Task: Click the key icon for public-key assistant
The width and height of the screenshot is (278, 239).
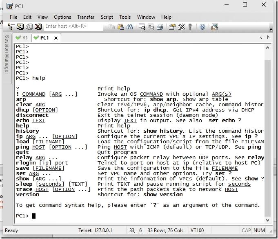Action: coord(190,27)
